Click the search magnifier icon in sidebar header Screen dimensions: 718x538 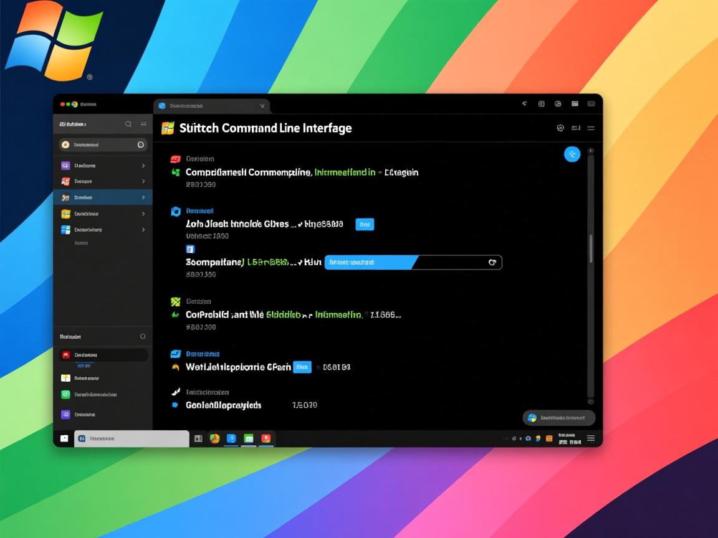pyautogui.click(x=128, y=124)
